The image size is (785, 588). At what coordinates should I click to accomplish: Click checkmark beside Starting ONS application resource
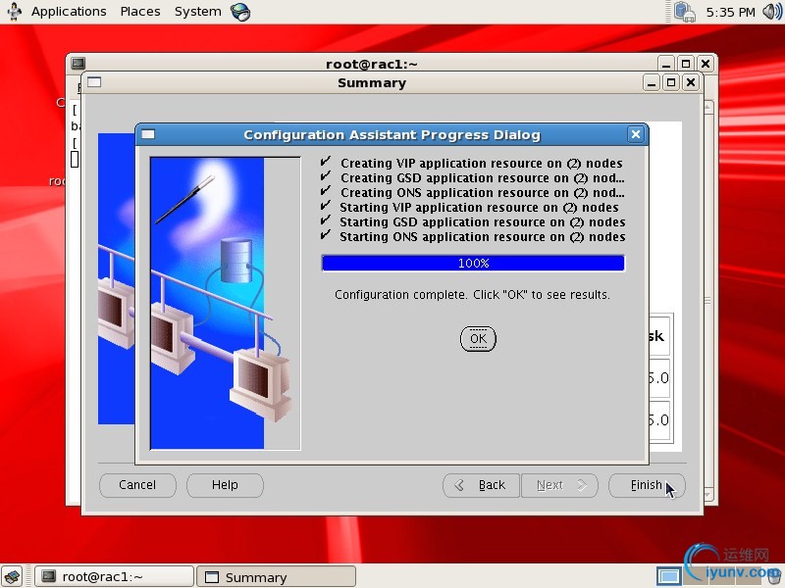[326, 234]
